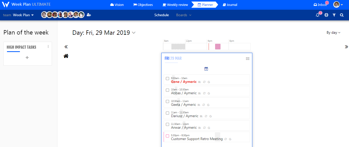Image resolution: width=349 pixels, height=147 pixels.
Task: Click the recurring icon on Gene / Aymeric
Action: (204, 82)
